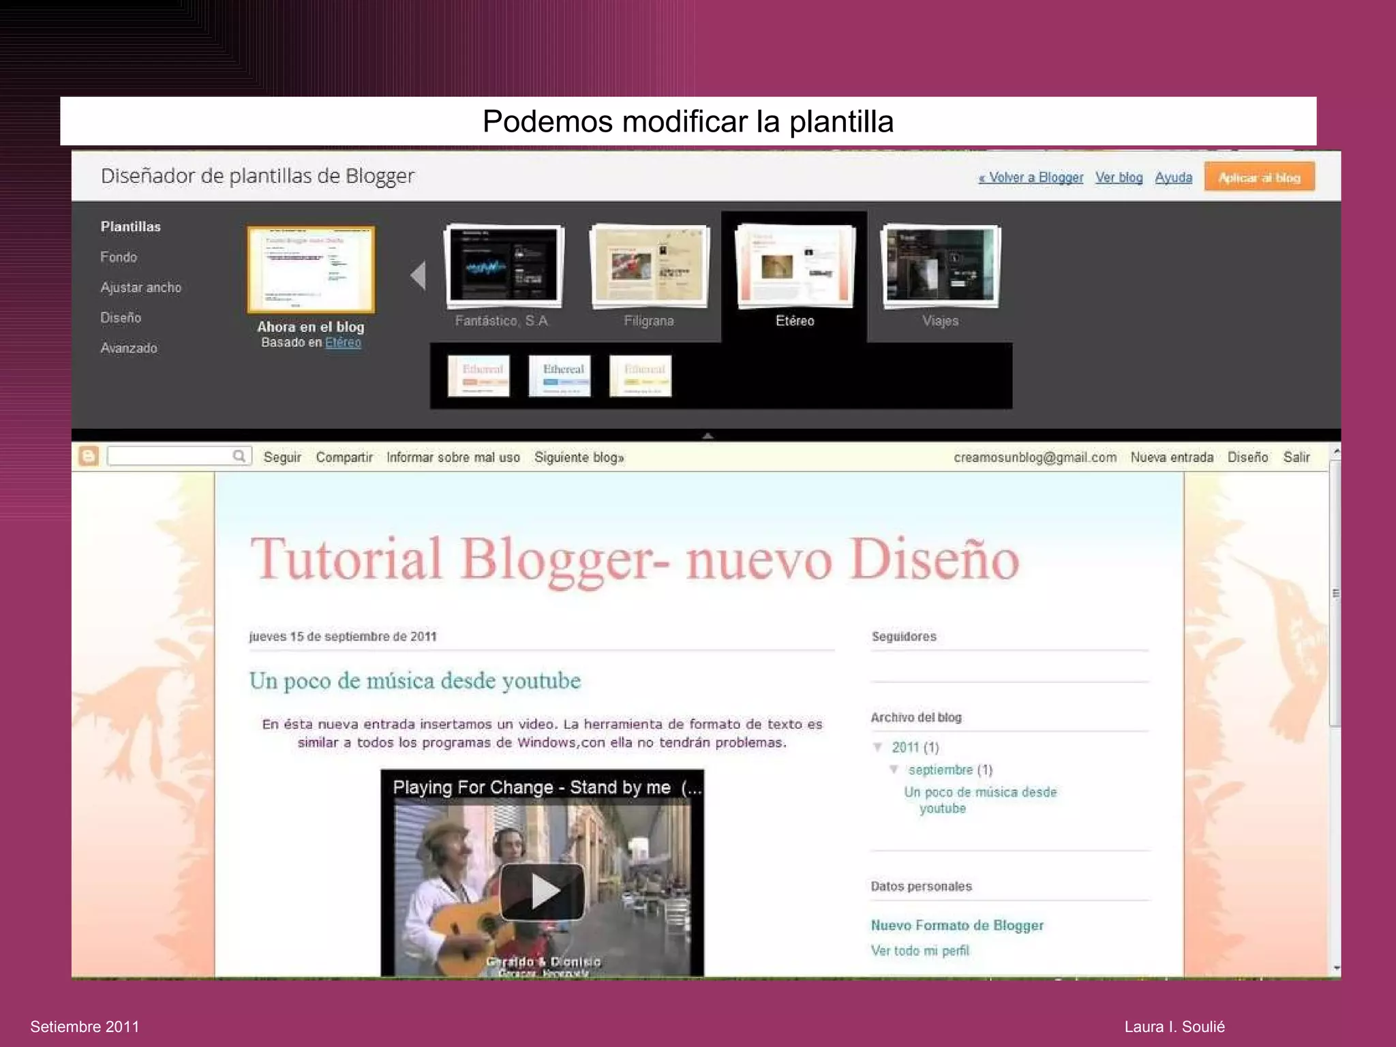Screen dimensions: 1396x1047
Task: Select the Filigrana template thumbnail
Action: [649, 267]
